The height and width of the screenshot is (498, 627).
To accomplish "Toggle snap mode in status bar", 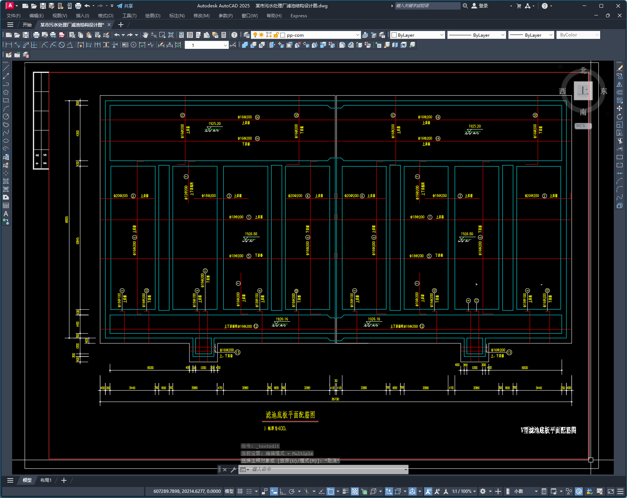I will coord(249,491).
